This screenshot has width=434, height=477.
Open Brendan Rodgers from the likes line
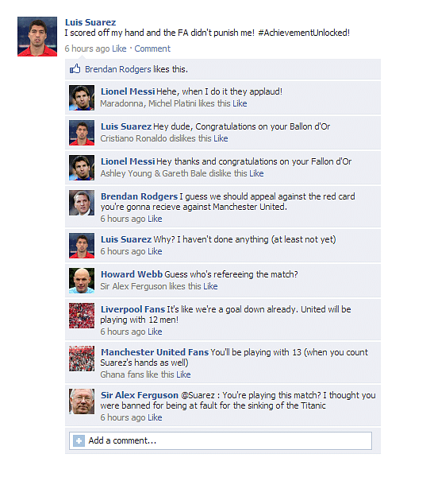pos(118,69)
